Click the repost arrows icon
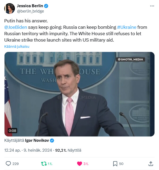The image size is (159, 170). (x=44, y=164)
